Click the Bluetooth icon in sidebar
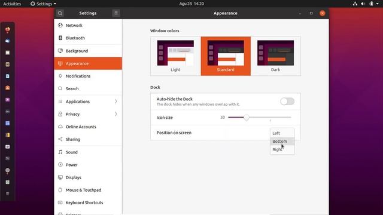Screen dimensions: 383x215 click(x=60, y=38)
